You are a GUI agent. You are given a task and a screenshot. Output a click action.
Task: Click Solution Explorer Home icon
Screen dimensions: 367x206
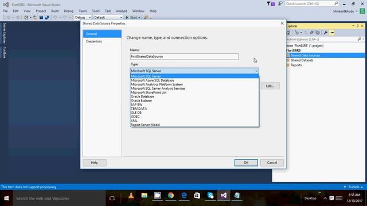coord(288,33)
